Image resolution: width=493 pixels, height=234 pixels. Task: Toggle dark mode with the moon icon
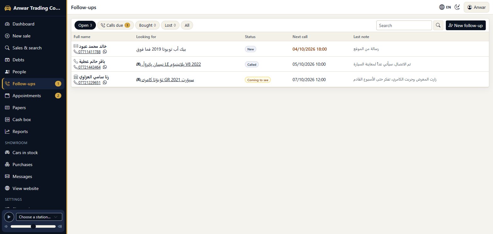click(x=457, y=7)
